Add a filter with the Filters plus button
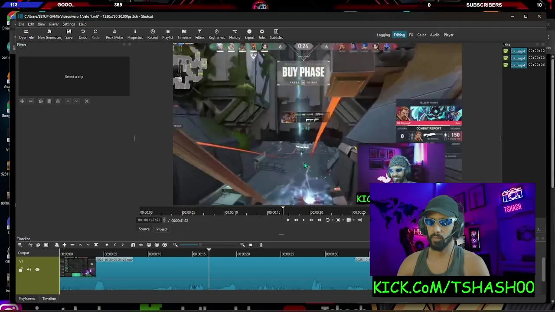Image resolution: width=555 pixels, height=312 pixels. click(x=22, y=101)
